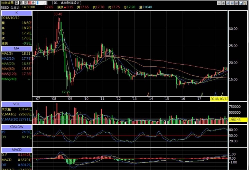Viewport: 249px width, 170px height.
Task: Click the MA2(10) row
Action: point(17,59)
